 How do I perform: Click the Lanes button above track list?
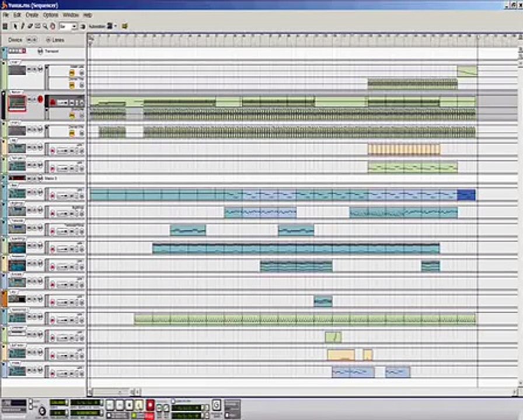pos(55,40)
